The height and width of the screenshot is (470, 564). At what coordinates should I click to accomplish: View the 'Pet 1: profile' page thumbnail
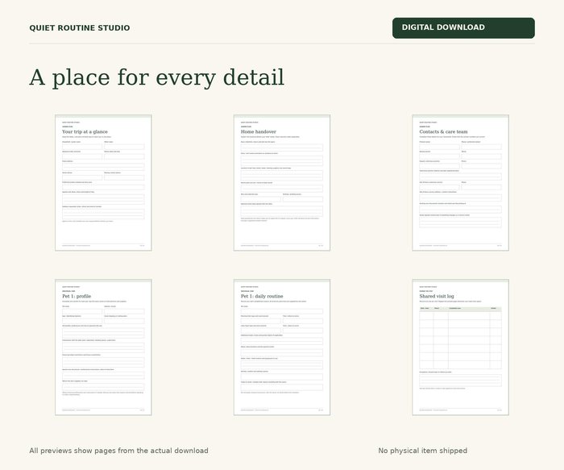coord(103,347)
